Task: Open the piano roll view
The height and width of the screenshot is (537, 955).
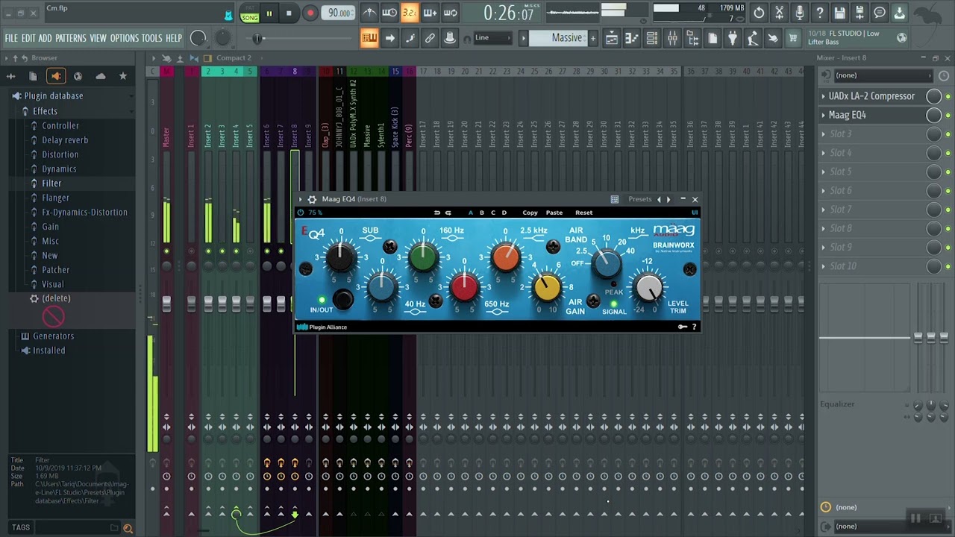Action: click(632, 39)
